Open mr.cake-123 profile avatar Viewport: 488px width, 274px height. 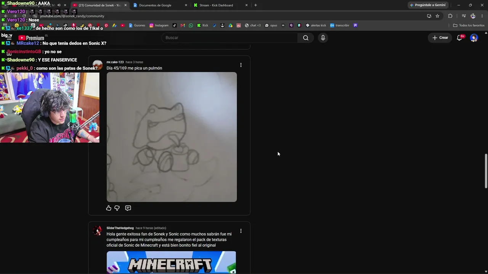(x=98, y=65)
